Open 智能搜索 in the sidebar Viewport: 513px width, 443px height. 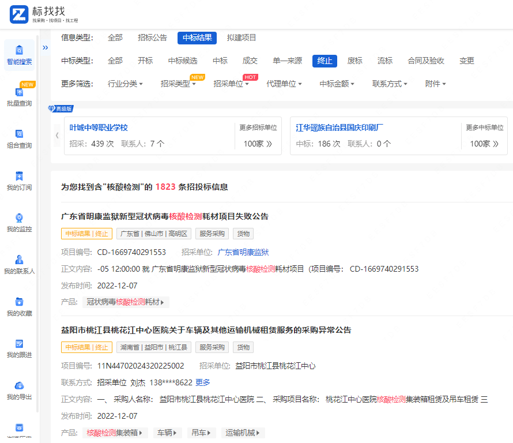tap(19, 55)
